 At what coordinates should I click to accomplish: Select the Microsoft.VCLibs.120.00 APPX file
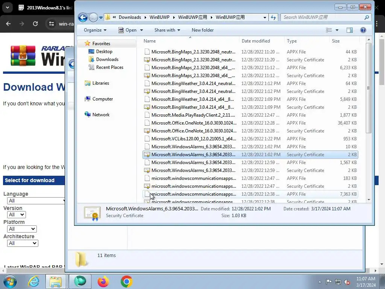250,138
